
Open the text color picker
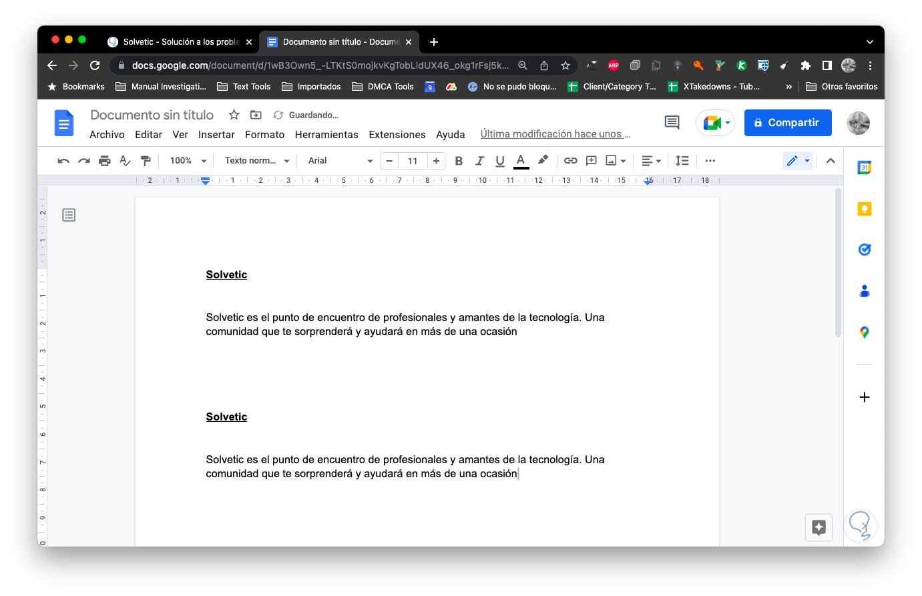521,161
